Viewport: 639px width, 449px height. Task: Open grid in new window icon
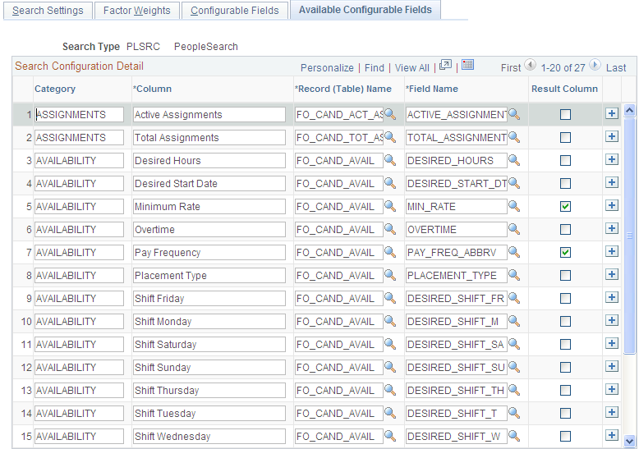click(x=445, y=65)
